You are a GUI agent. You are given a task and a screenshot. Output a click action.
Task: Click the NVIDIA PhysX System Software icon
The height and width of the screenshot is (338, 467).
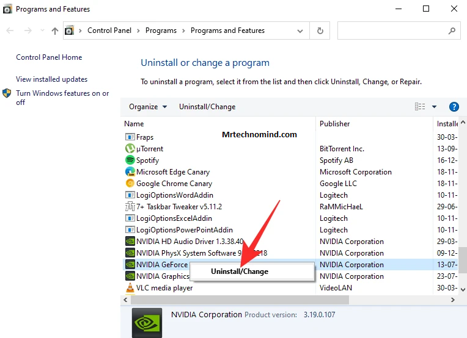tap(130, 253)
